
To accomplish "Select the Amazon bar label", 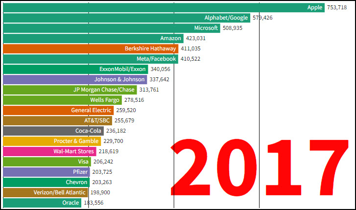I will point(170,38).
